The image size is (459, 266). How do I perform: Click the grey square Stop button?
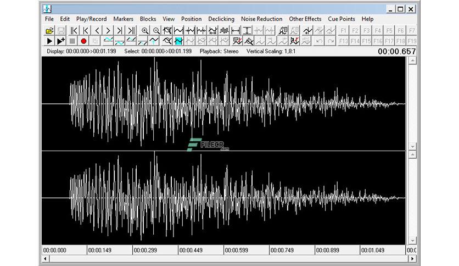pyautogui.click(x=72, y=41)
